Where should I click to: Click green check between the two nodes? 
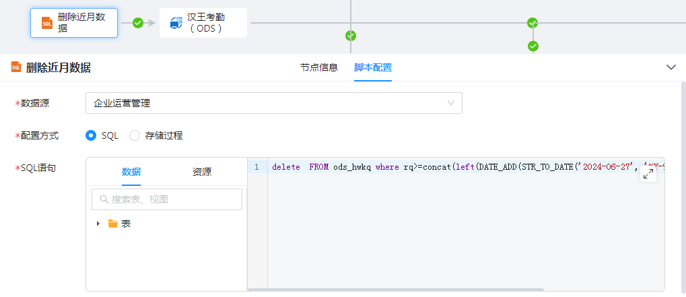pos(138,23)
